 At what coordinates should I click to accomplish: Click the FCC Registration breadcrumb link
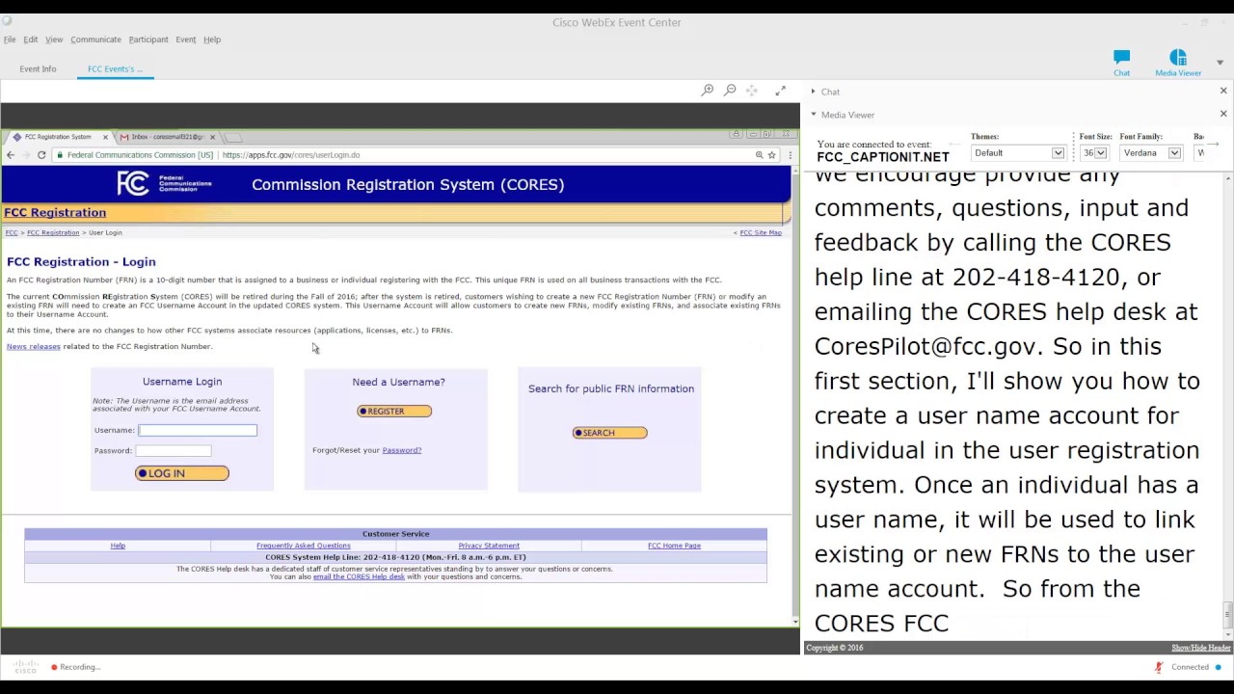click(53, 232)
